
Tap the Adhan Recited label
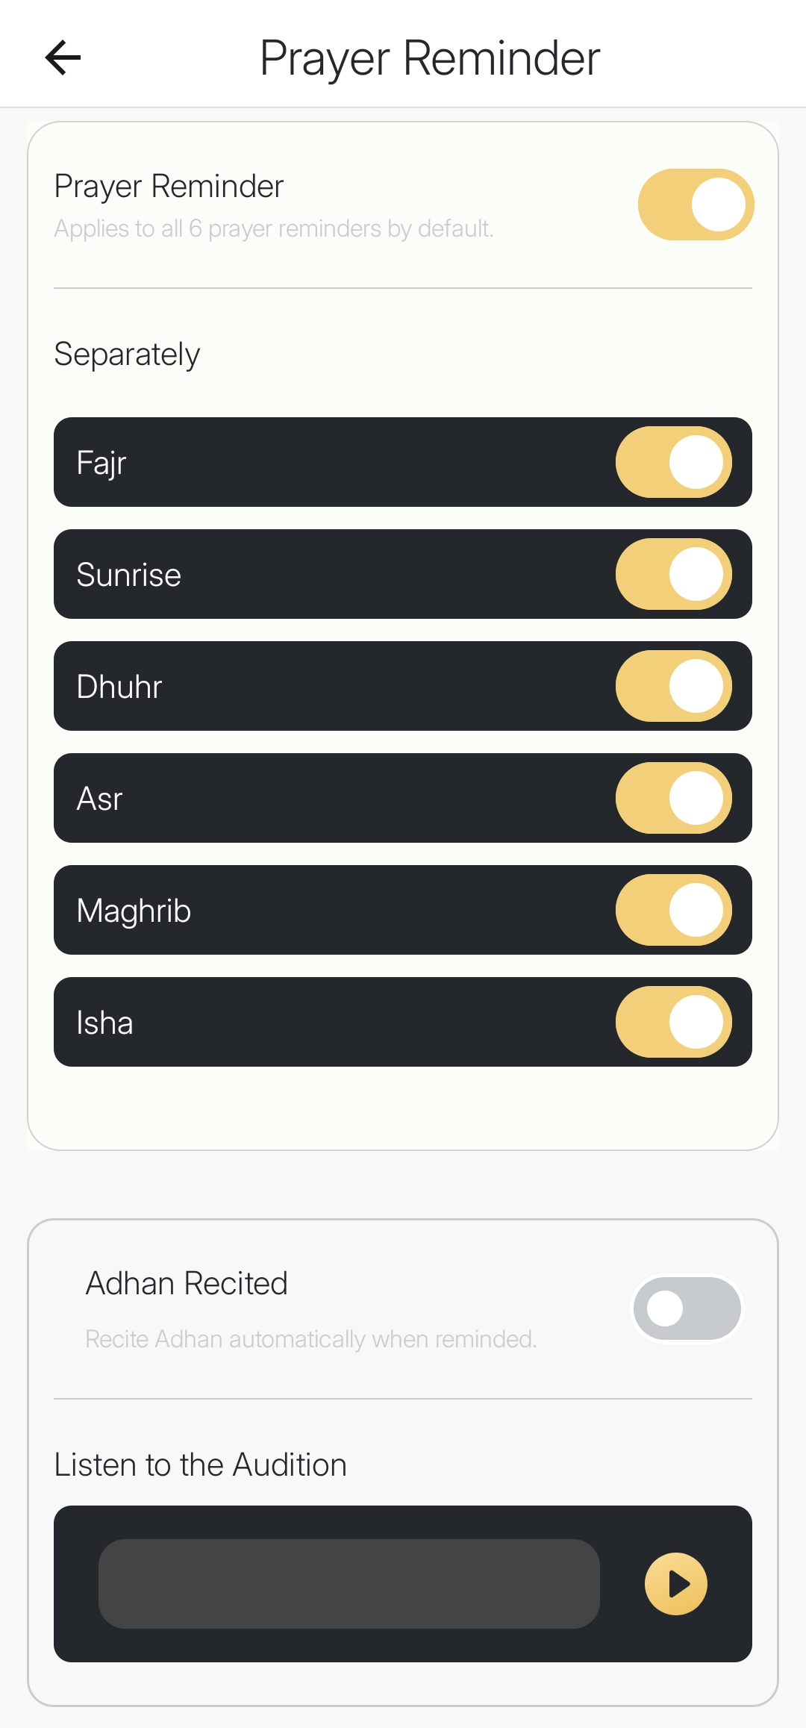pos(187,1283)
